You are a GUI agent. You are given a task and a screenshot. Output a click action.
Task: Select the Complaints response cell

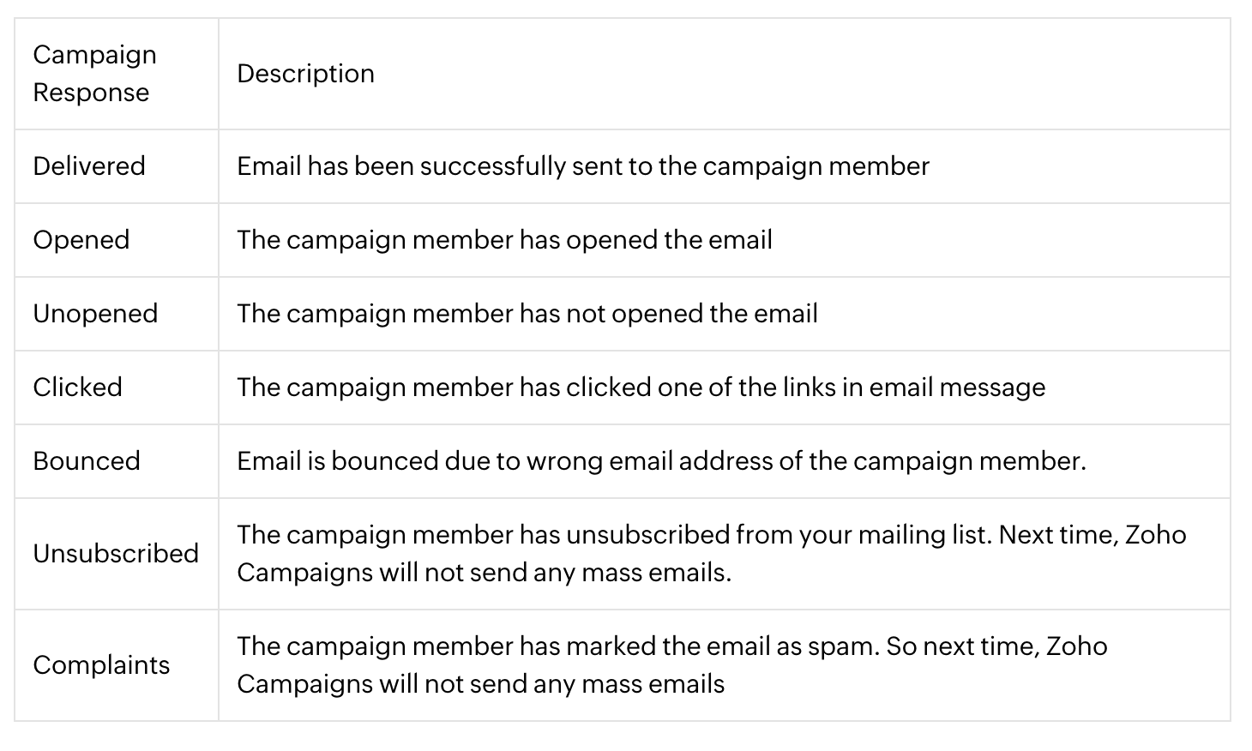tap(101, 665)
